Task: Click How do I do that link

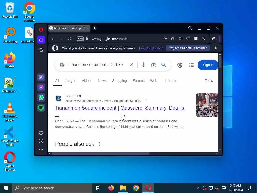Action: [x=151, y=48]
